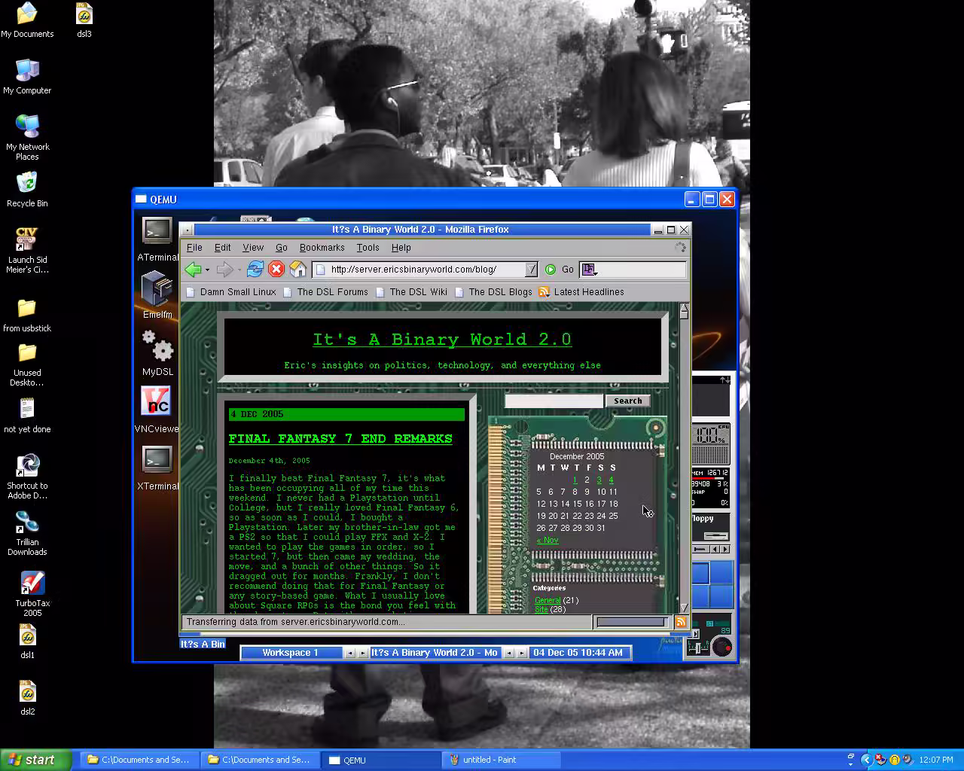This screenshot has width=964, height=771.
Task: Expand the Back button history dropdown
Action: click(x=207, y=270)
